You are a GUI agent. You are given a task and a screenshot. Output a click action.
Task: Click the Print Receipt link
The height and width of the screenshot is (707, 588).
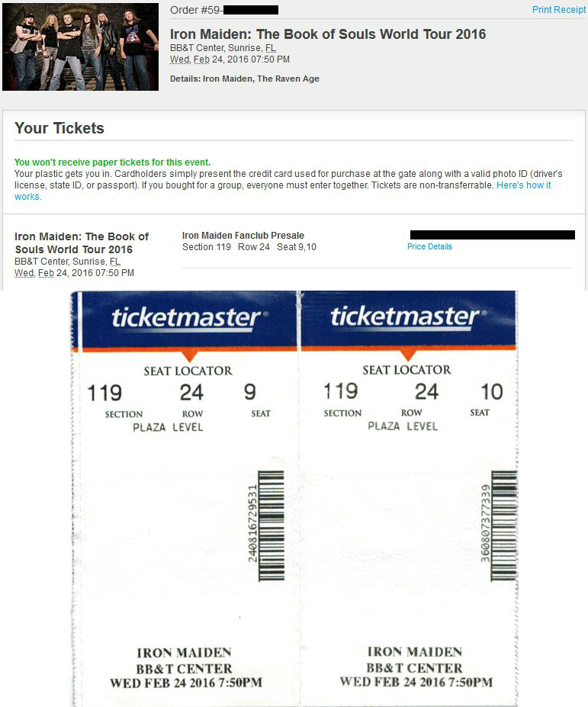click(x=559, y=9)
